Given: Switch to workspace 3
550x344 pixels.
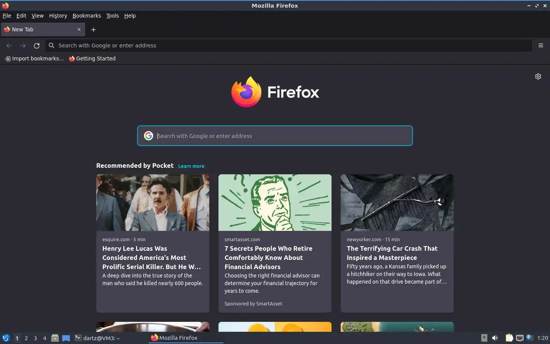Looking at the screenshot, I should (x=36, y=338).
